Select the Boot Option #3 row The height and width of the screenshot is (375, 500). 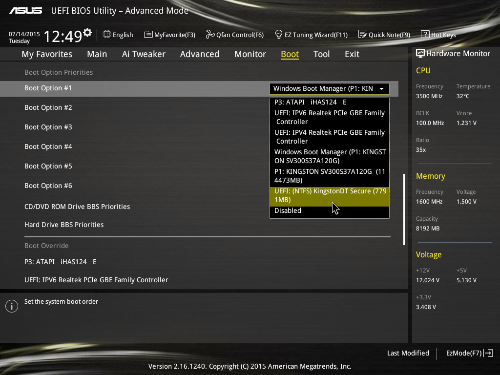click(x=48, y=127)
